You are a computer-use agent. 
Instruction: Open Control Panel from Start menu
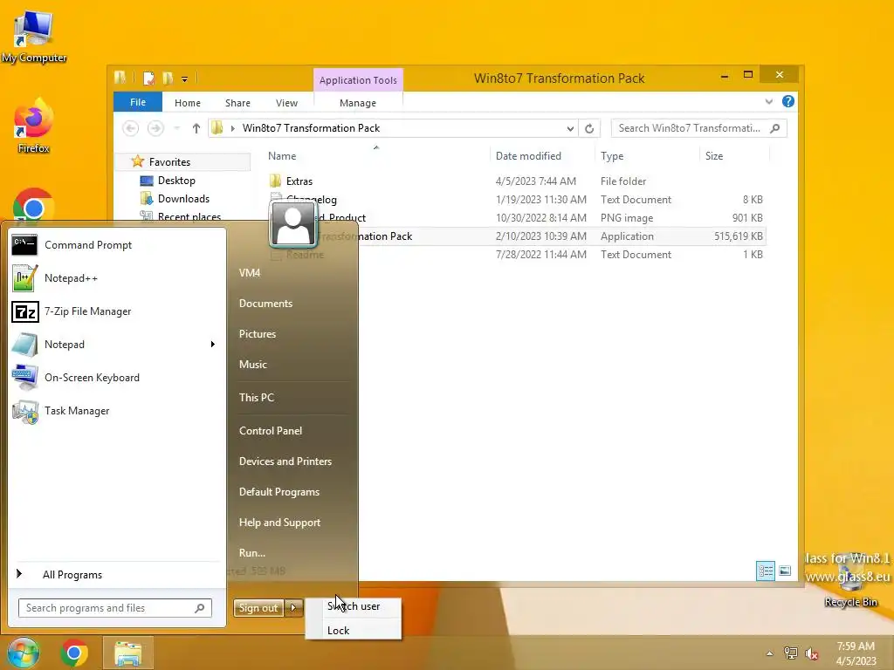tap(271, 431)
